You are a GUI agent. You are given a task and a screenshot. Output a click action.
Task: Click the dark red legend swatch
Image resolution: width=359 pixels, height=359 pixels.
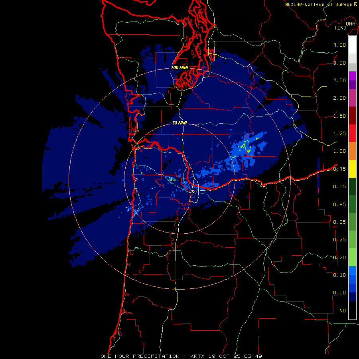(352, 116)
